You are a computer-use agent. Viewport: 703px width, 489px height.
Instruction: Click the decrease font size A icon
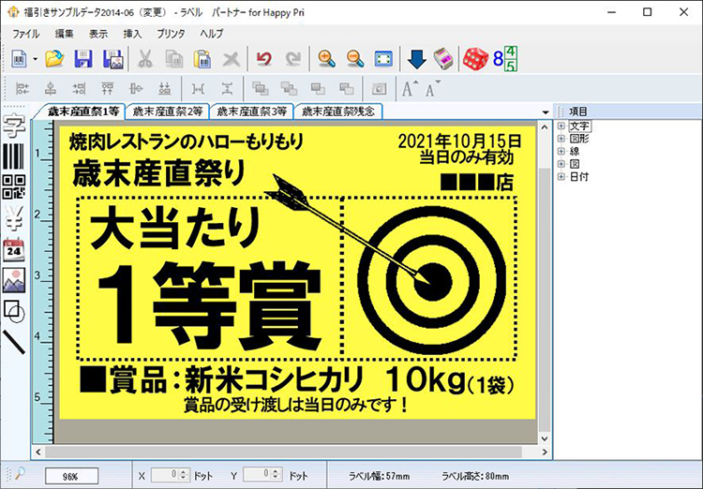[433, 89]
